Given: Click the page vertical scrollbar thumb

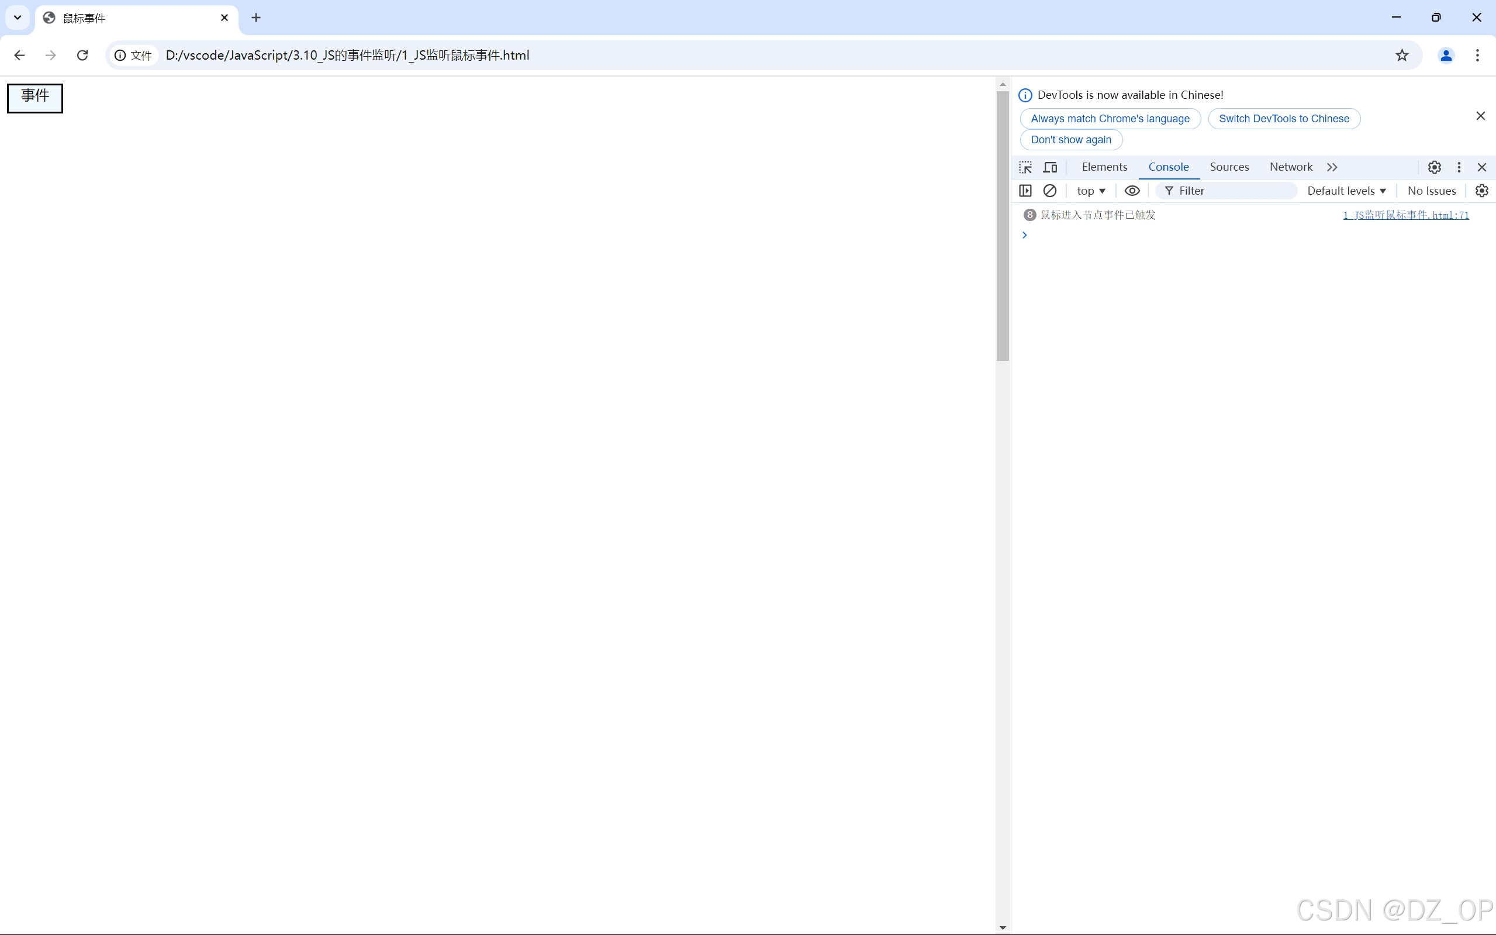Looking at the screenshot, I should (1003, 226).
